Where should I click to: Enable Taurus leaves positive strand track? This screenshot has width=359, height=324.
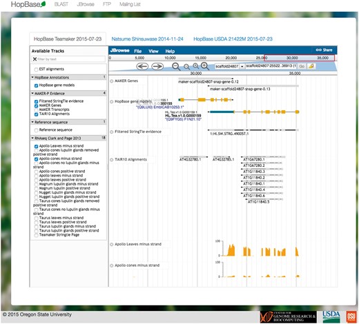click(36, 223)
